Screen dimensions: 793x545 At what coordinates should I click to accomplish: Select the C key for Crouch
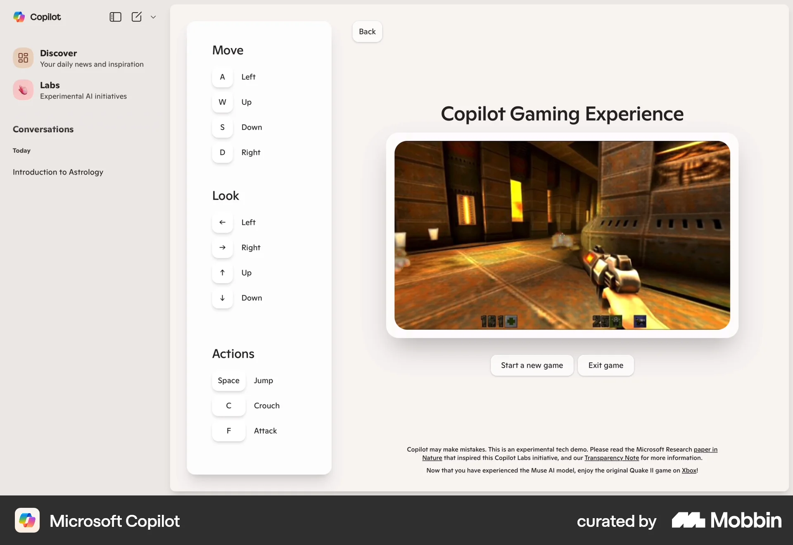click(x=228, y=405)
